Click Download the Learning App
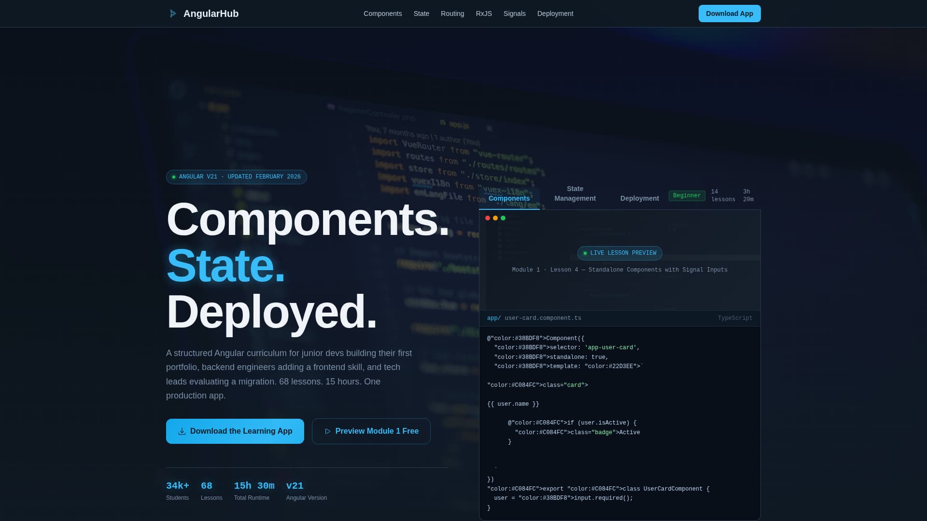This screenshot has height=521, width=927. click(x=235, y=431)
